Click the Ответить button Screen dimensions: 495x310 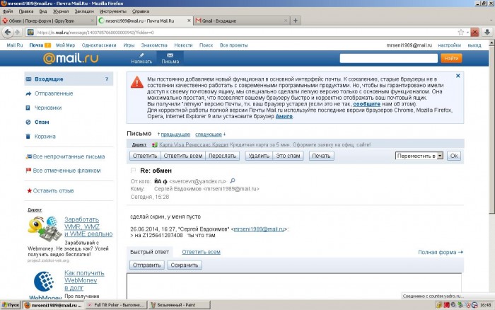point(145,156)
